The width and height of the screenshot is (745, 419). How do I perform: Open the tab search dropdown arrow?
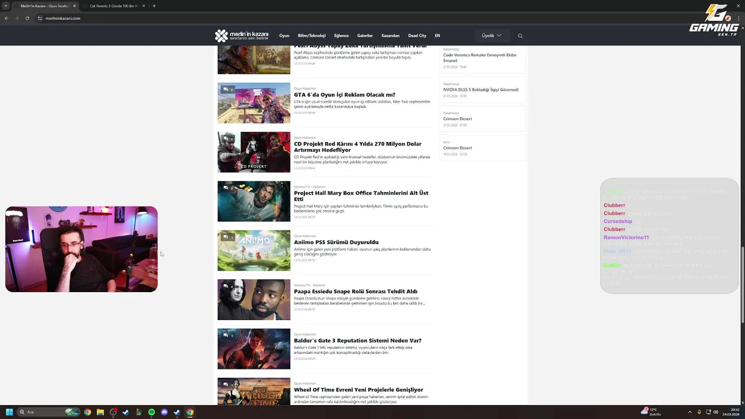point(6,6)
